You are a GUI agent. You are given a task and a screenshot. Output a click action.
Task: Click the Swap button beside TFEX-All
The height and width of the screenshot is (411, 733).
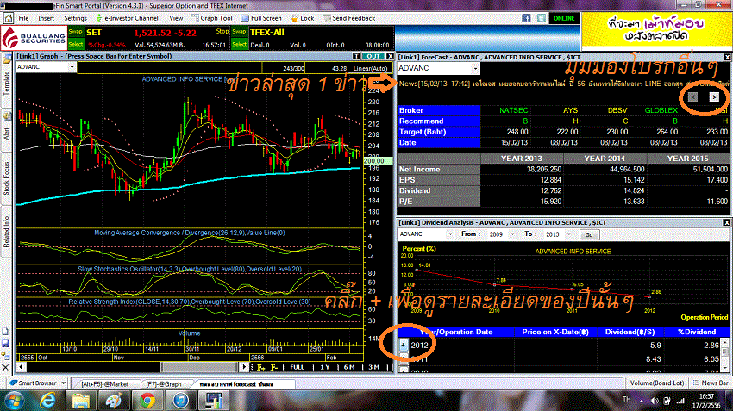(240, 32)
